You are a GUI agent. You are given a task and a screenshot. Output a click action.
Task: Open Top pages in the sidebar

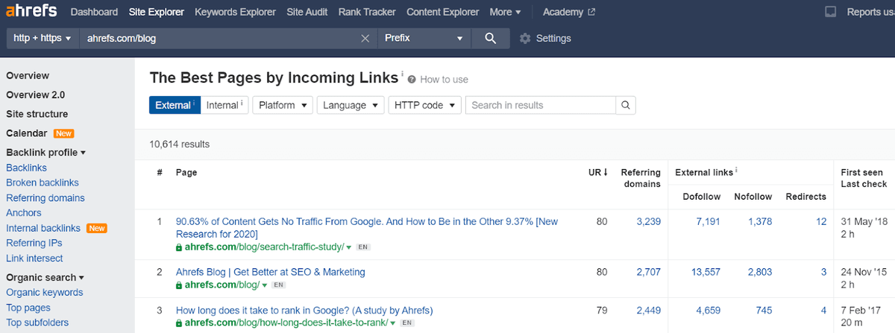click(x=28, y=308)
